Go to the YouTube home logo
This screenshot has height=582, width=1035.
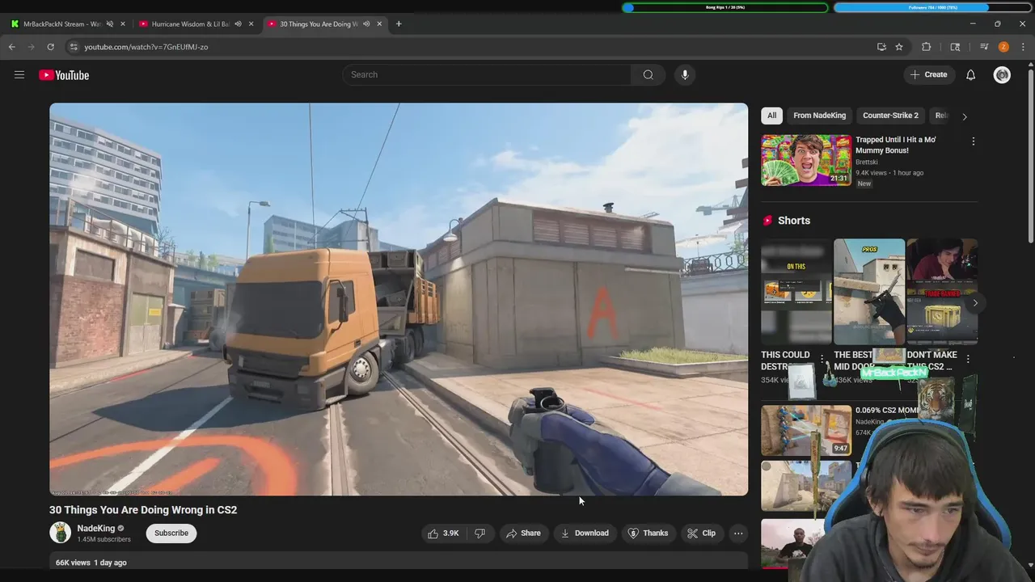coord(64,75)
